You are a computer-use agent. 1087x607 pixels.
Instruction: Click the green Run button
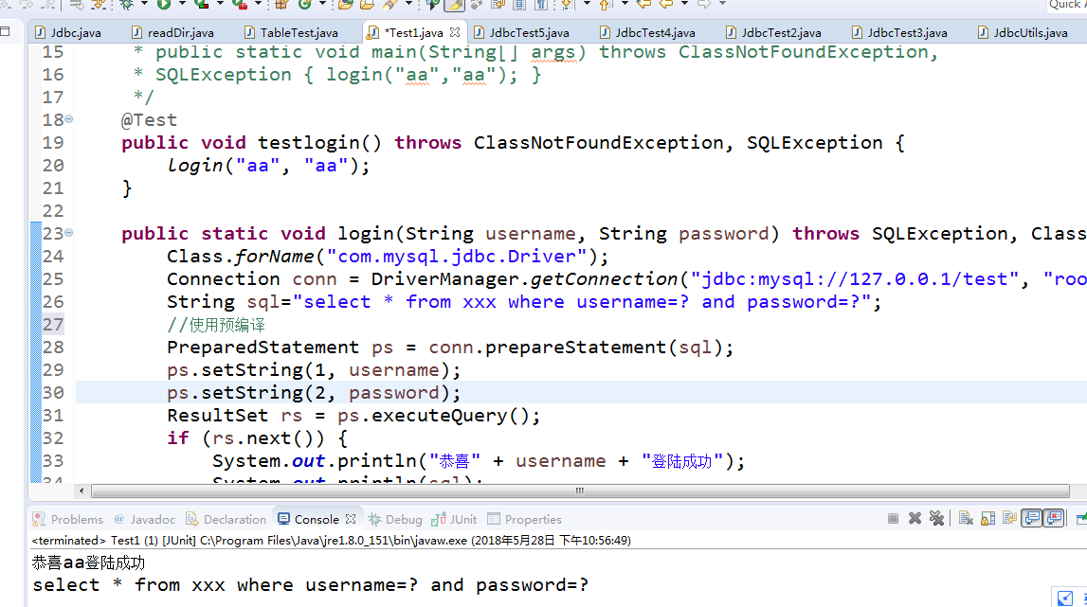pos(164,4)
